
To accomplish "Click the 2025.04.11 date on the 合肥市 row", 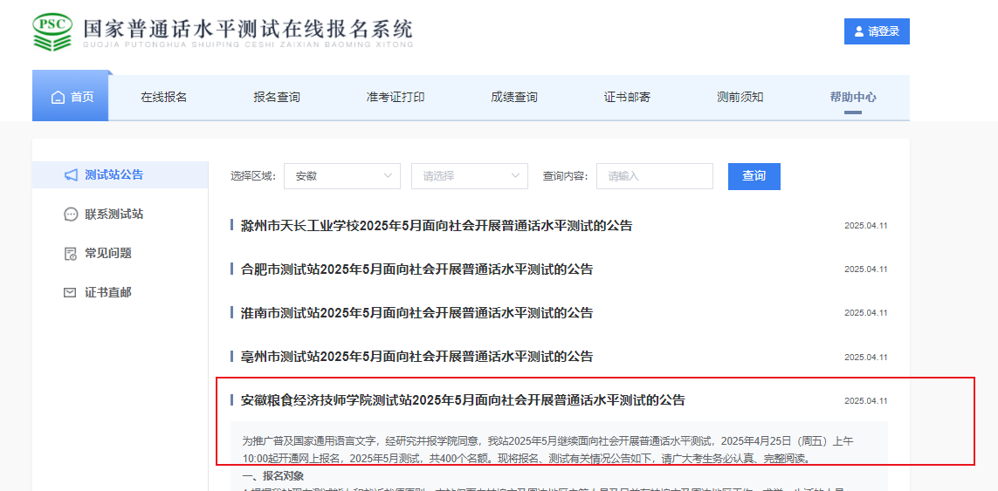I will (x=865, y=269).
